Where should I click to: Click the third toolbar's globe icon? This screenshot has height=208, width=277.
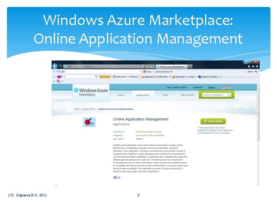(x=58, y=81)
